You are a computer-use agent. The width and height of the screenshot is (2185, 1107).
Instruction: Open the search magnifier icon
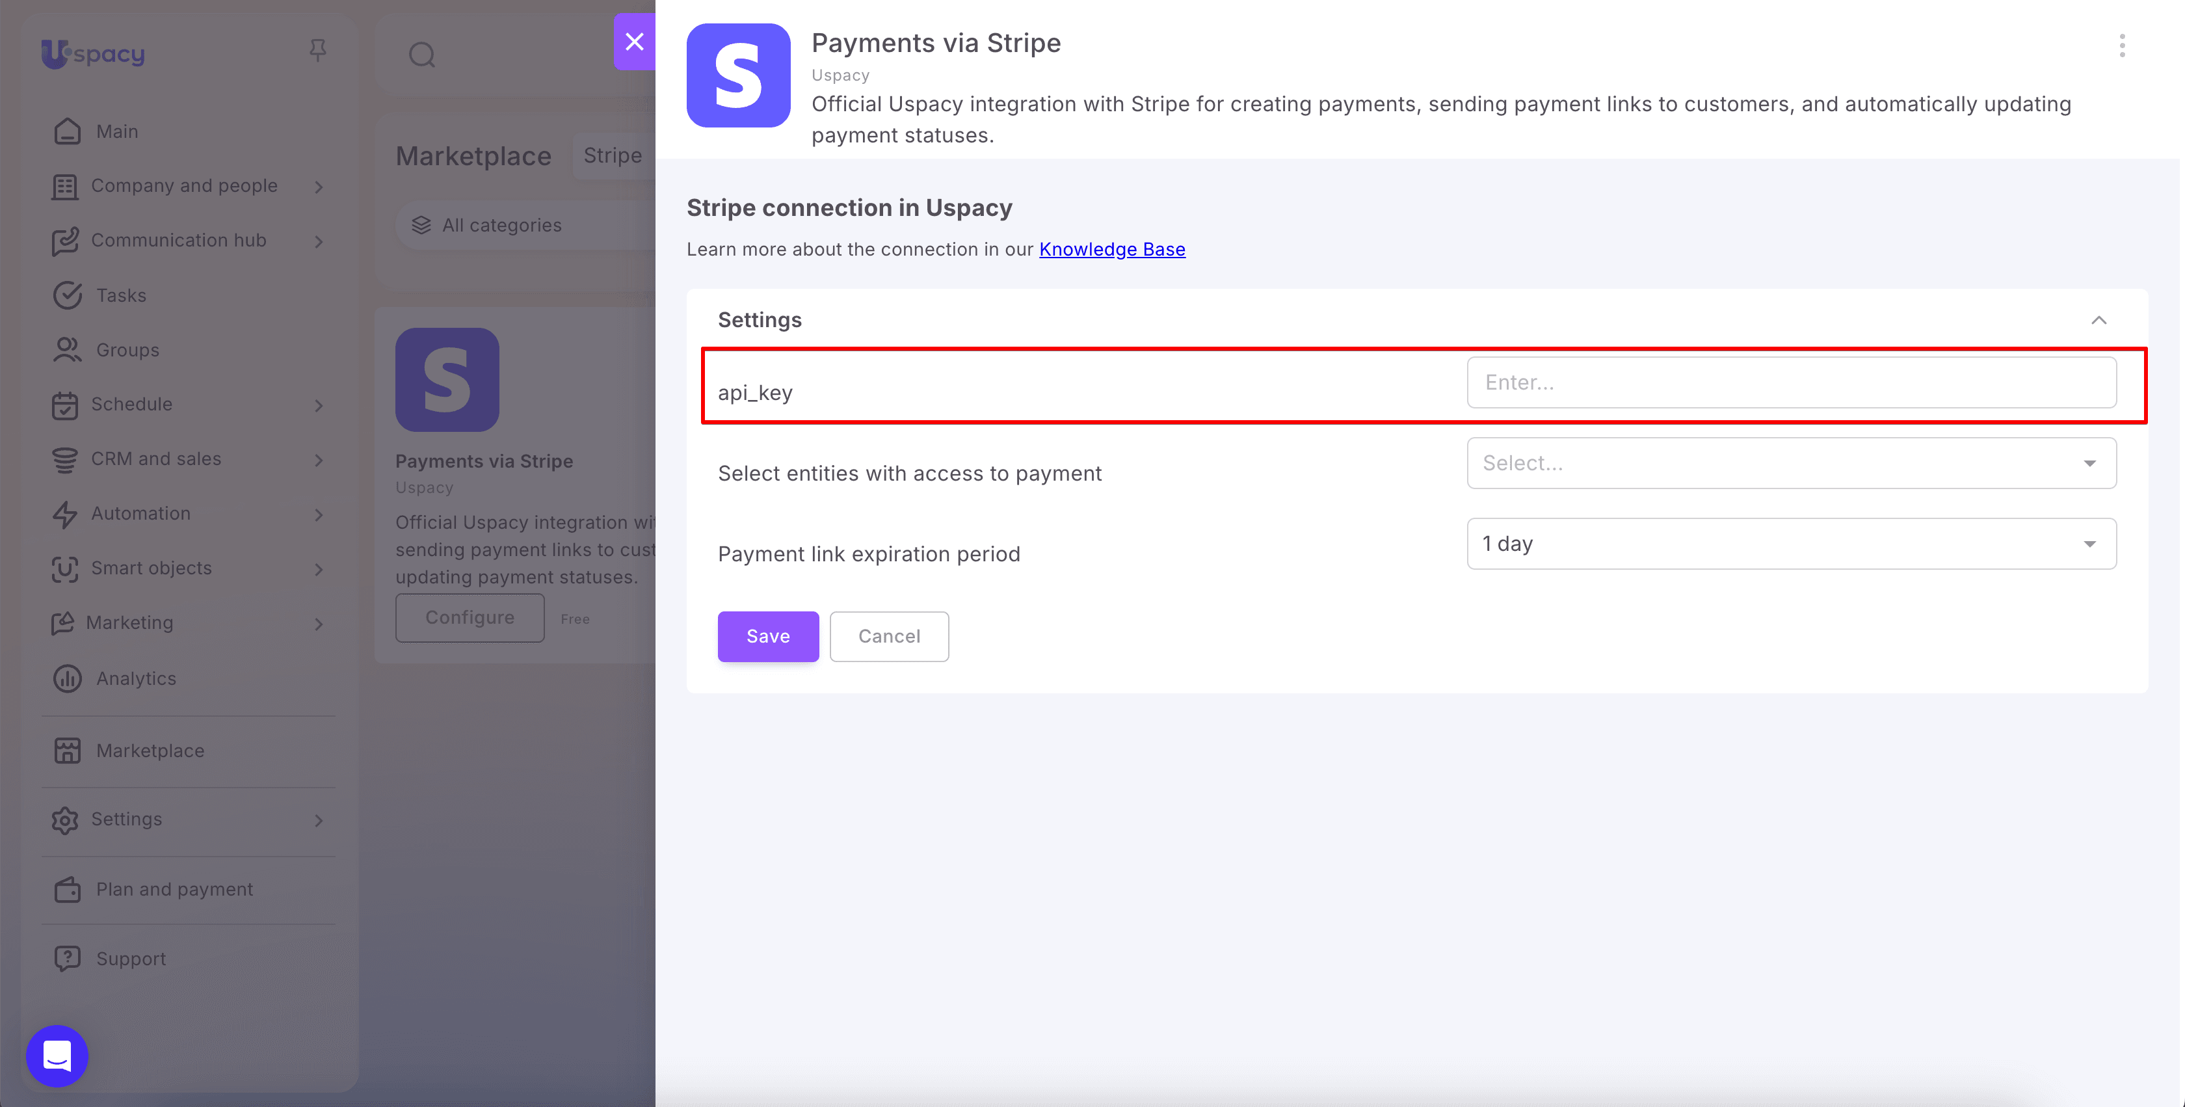[421, 55]
